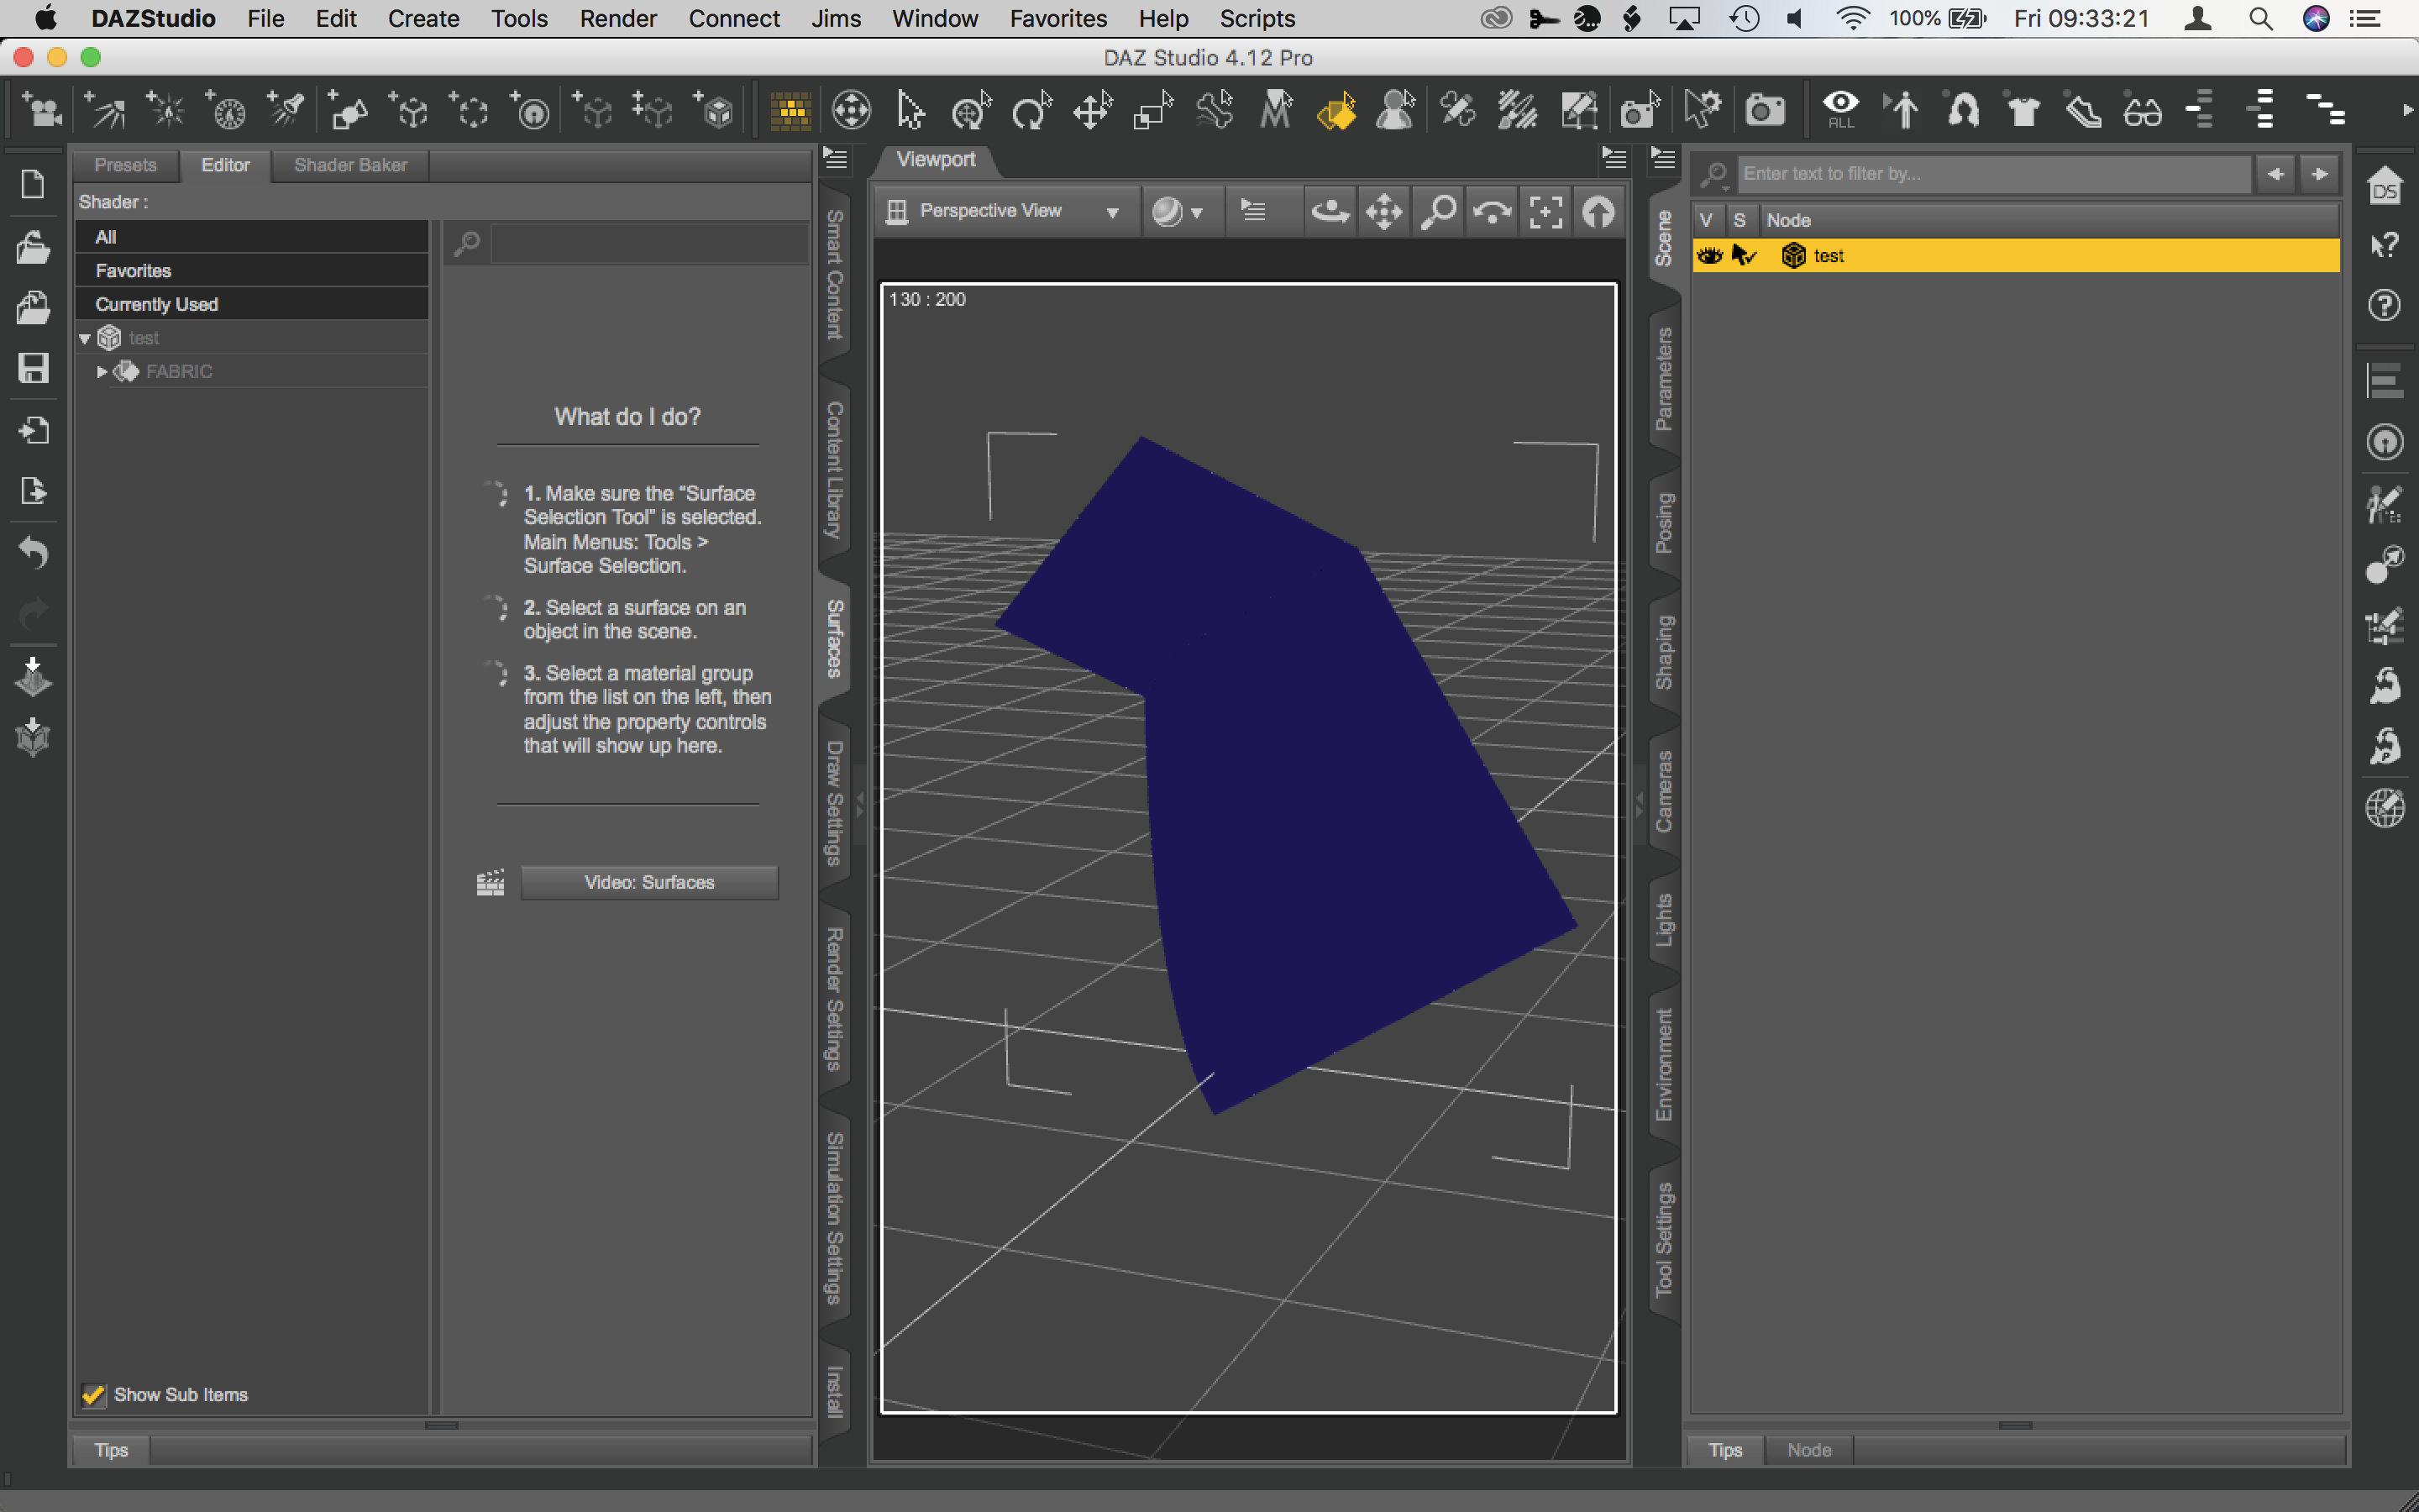The width and height of the screenshot is (2419, 1512).
Task: Collapse the test item in the Surfaces list
Action: [86, 337]
